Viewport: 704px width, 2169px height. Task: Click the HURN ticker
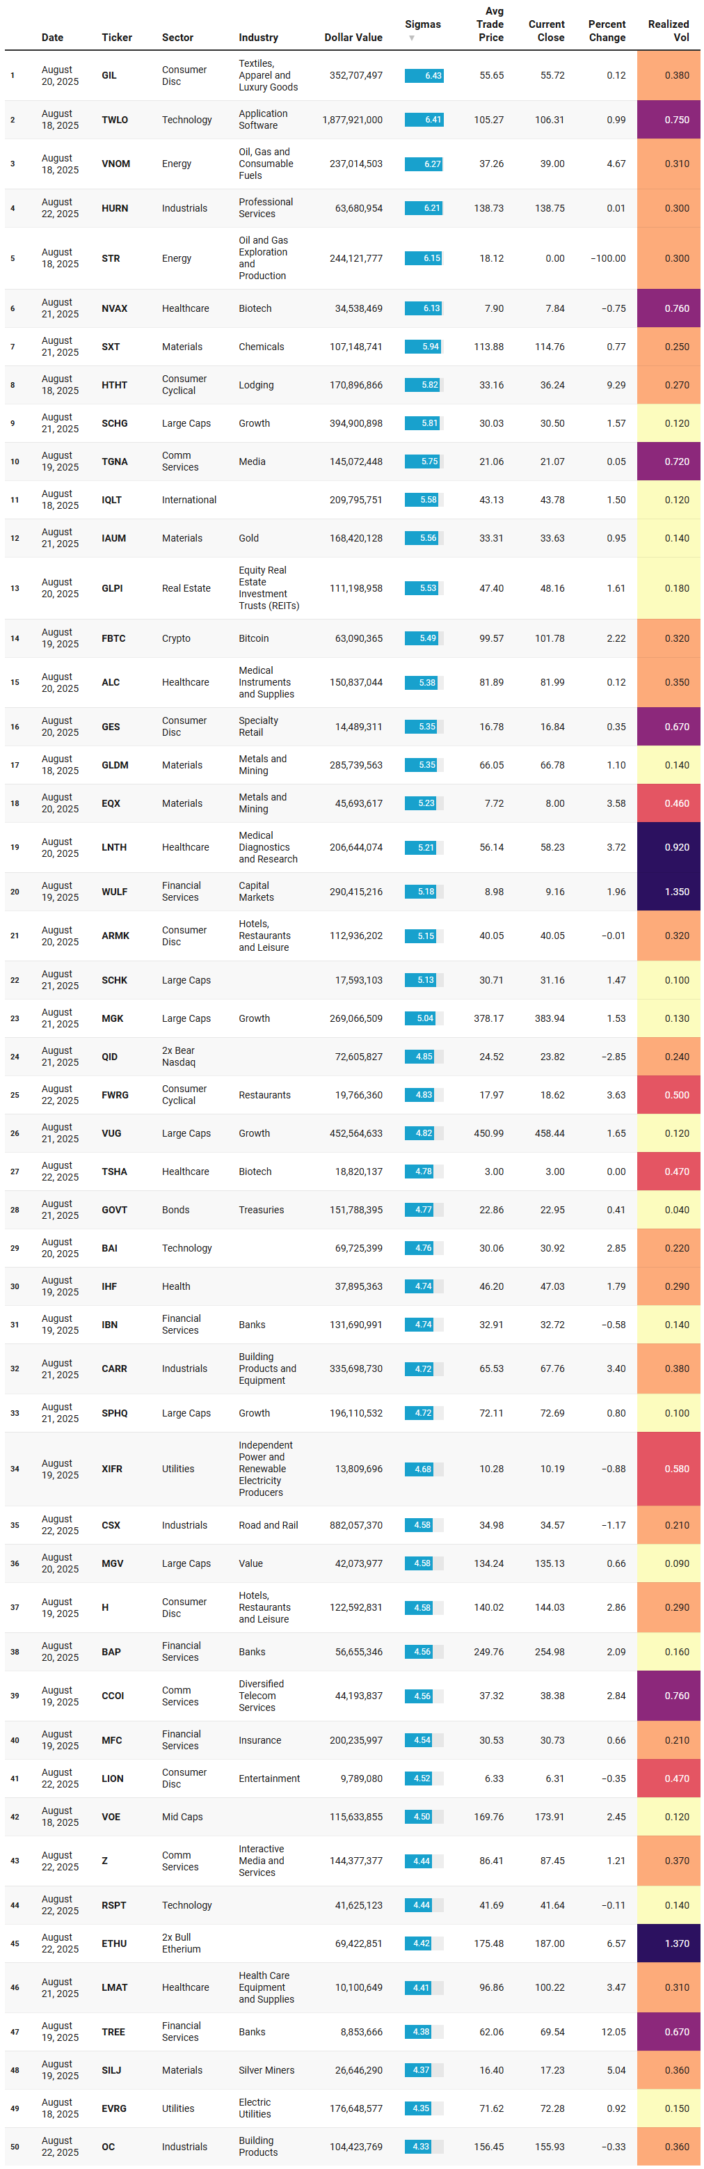pyautogui.click(x=115, y=208)
